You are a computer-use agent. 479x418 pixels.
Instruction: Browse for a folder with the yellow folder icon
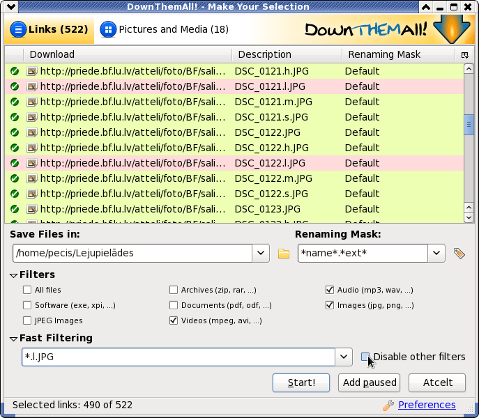click(284, 254)
